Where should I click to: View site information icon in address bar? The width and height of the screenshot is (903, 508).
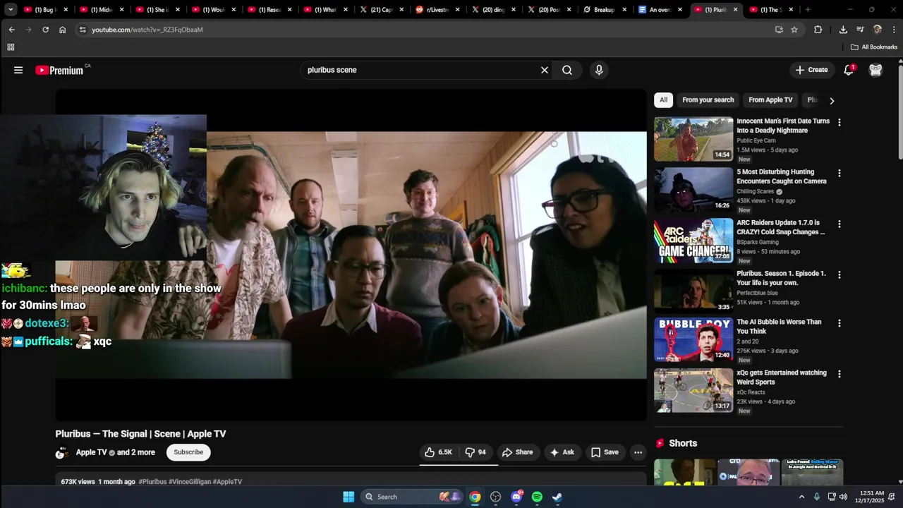pyautogui.click(x=83, y=30)
